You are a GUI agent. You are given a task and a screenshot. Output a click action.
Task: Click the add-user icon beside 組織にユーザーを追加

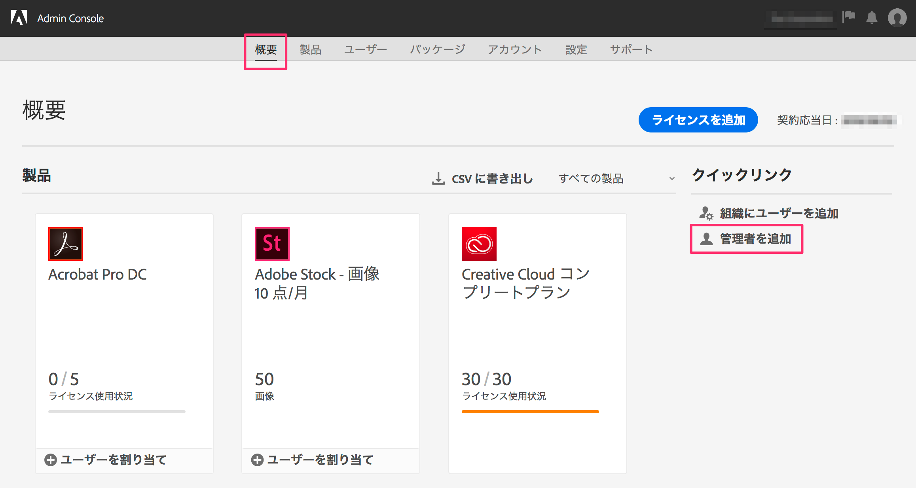point(706,214)
